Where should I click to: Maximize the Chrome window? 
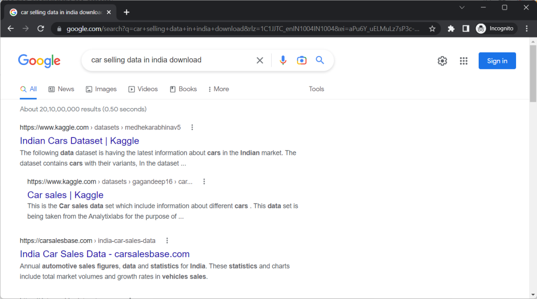[504, 7]
